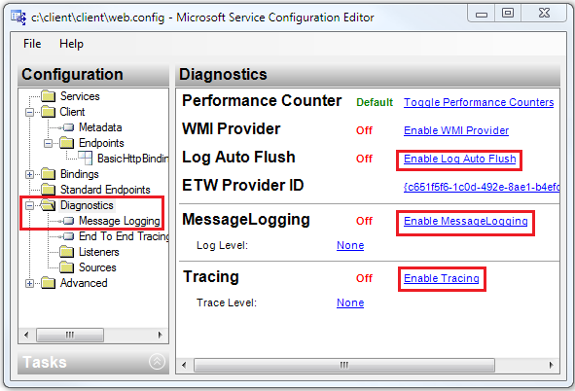Screen dimensions: 575x391
Task: Open the Help menu
Action: [x=71, y=44]
